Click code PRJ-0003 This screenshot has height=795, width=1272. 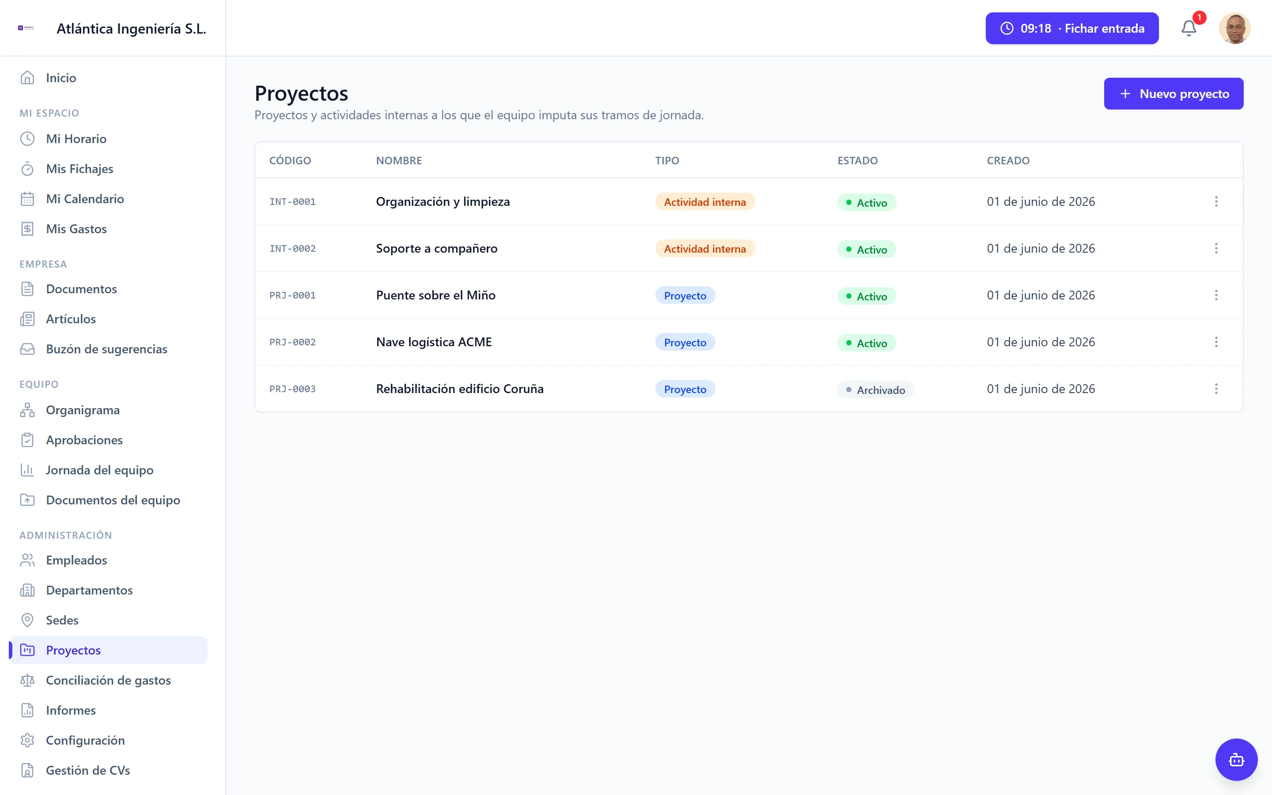pos(292,389)
